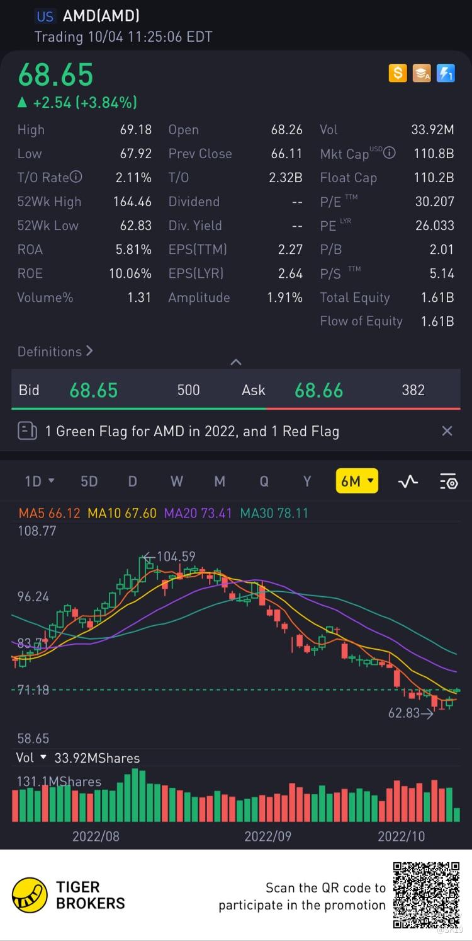The width and height of the screenshot is (472, 941).
Task: Tap the EPS(TTM) value 2.27
Action: [290, 250]
